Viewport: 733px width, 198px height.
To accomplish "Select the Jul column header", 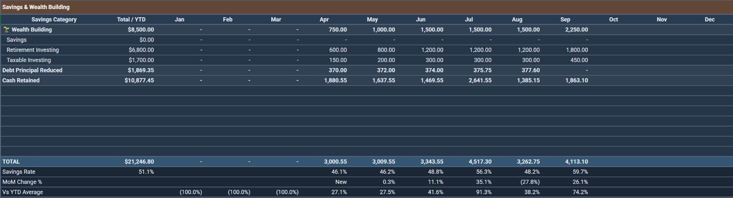I will point(469,20).
